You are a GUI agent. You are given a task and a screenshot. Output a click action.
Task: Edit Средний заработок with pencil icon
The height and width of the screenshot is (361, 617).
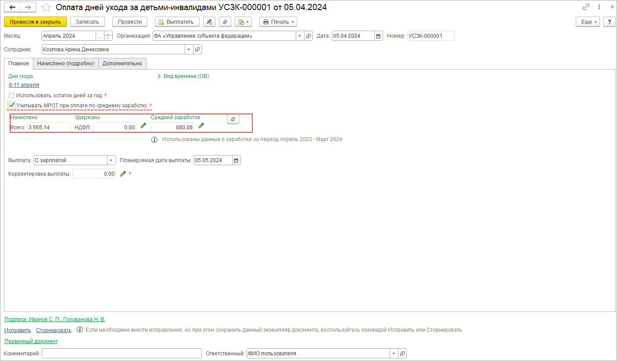pos(201,126)
